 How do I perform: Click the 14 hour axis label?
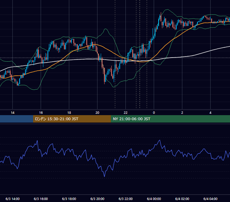(13, 113)
